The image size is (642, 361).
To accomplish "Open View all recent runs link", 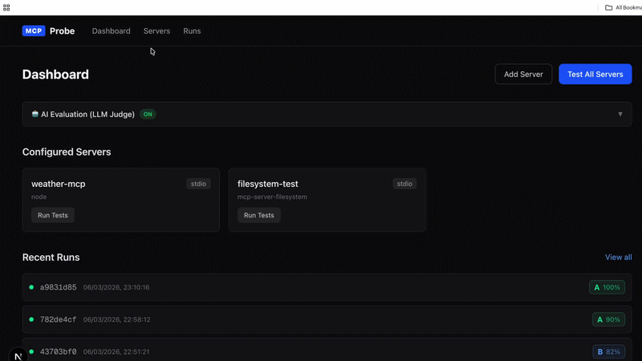I will tap(618, 257).
